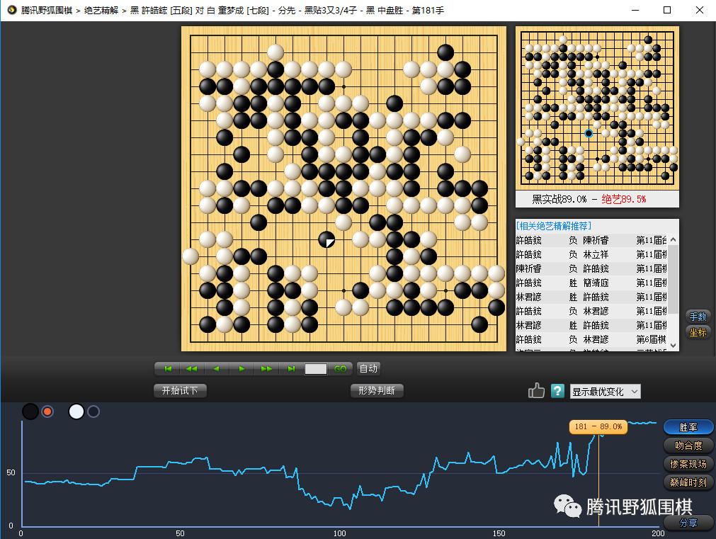Open the 第6届 許皓鋐 负 林君諺 row
Viewport: 716px width, 539px height.
[x=592, y=339]
